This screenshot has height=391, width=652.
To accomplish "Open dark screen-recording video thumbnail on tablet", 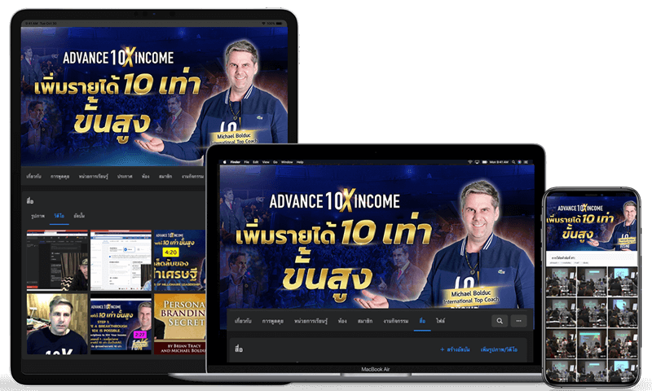I will [57, 260].
